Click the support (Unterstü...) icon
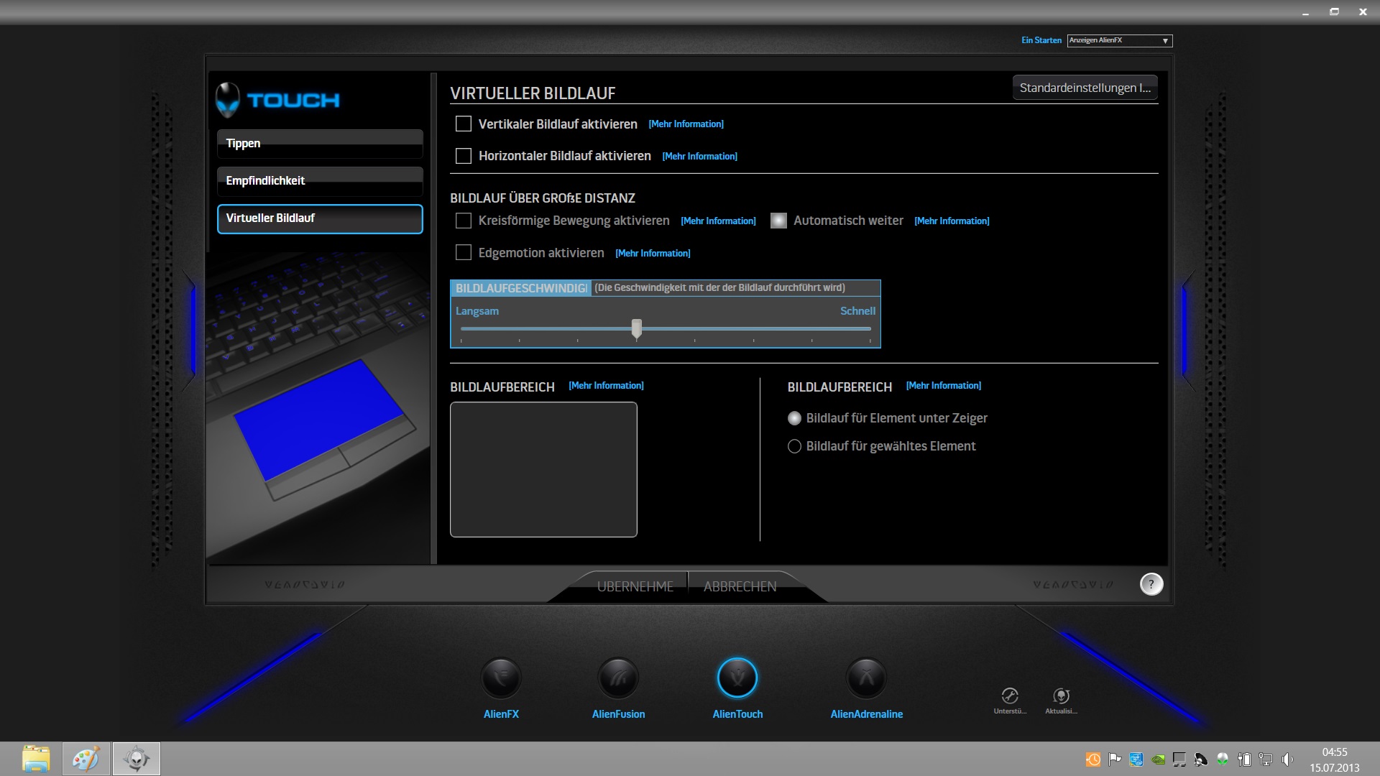1380x776 pixels. [x=1010, y=696]
